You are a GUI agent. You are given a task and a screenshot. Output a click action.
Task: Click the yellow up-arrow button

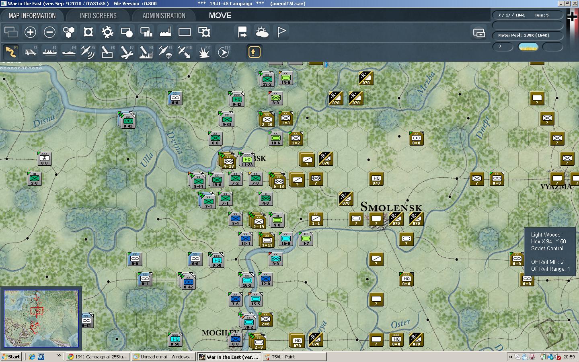coord(254,52)
